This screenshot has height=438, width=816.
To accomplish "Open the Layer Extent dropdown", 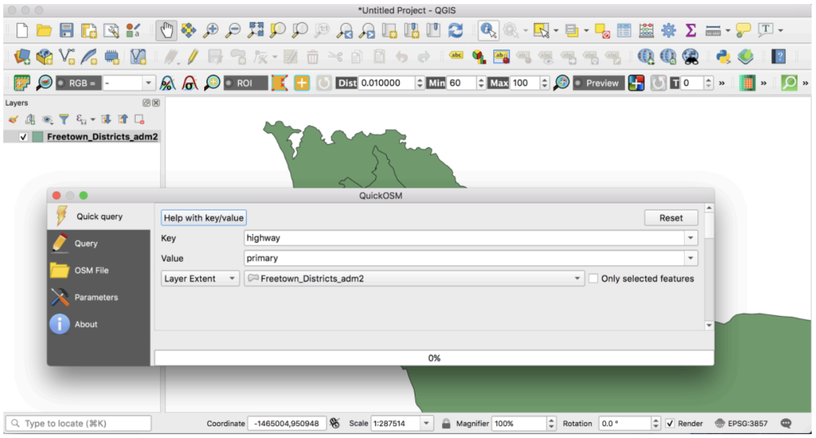I will pyautogui.click(x=200, y=279).
